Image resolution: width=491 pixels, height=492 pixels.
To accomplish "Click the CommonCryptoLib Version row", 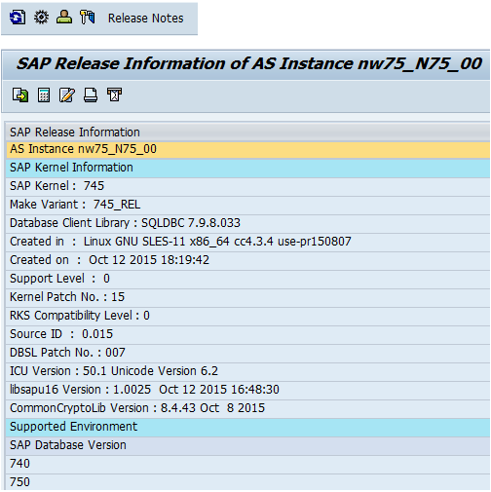I will (x=248, y=408).
